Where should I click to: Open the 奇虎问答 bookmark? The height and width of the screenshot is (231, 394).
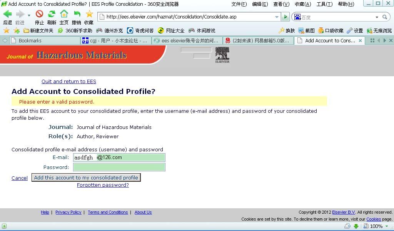[x=140, y=31]
